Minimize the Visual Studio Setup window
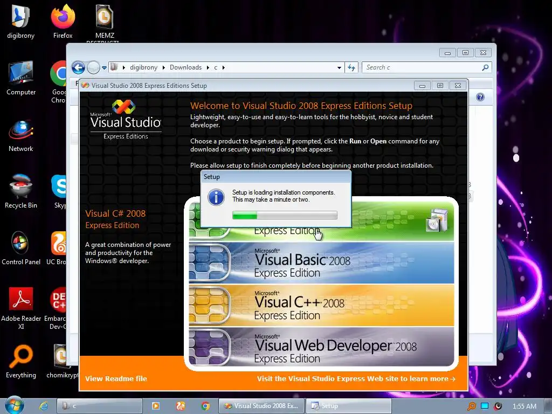The height and width of the screenshot is (414, 552). click(x=422, y=86)
